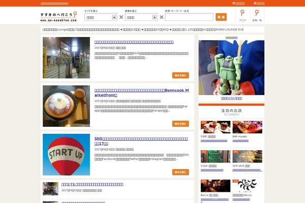The height and width of the screenshot is (203, 305).
Task: Open the business type dropdown
Action: 141,17
